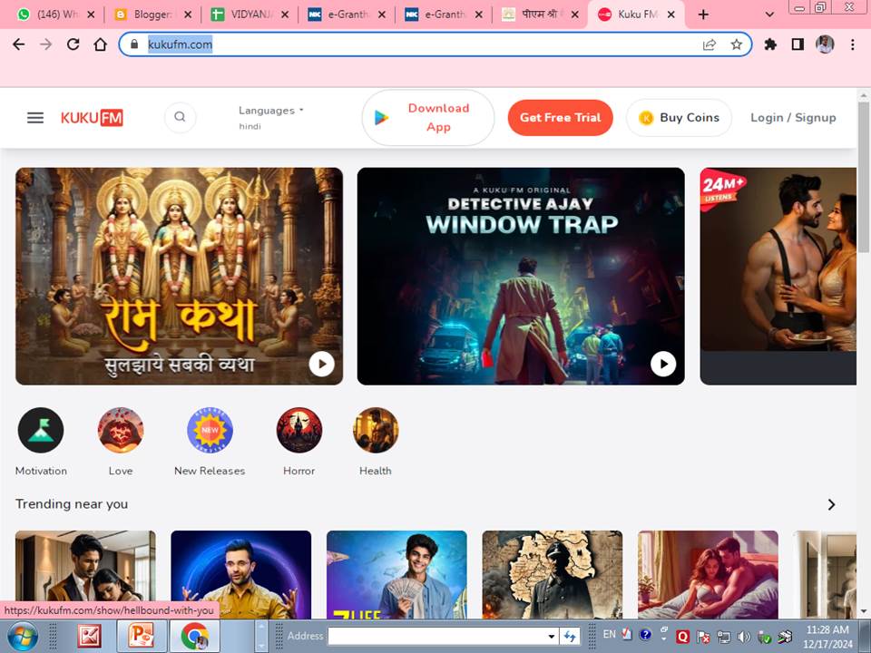Click the Get Free Trial button

pyautogui.click(x=560, y=118)
